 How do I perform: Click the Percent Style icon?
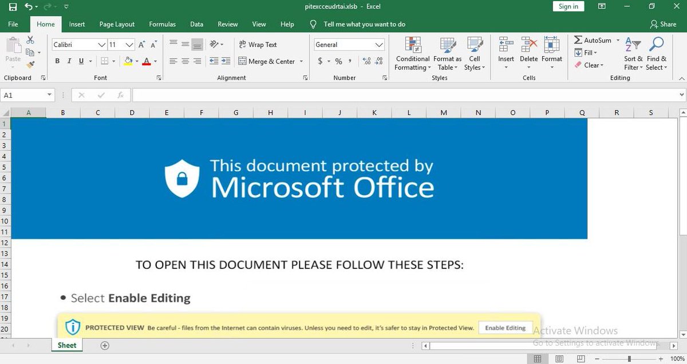coord(338,61)
